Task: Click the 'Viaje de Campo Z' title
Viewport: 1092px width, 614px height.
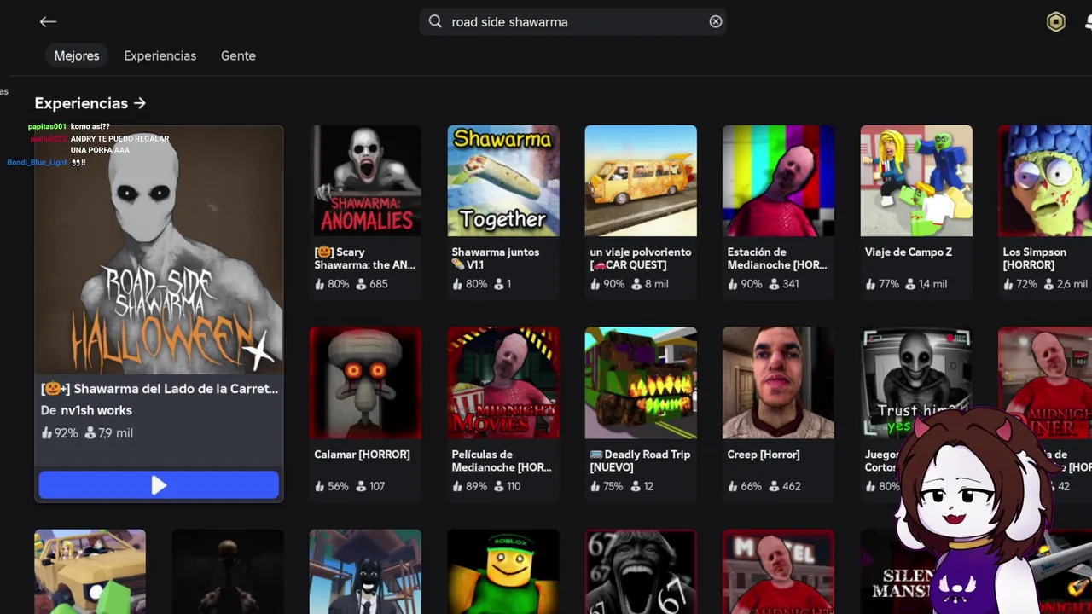Action: tap(909, 252)
